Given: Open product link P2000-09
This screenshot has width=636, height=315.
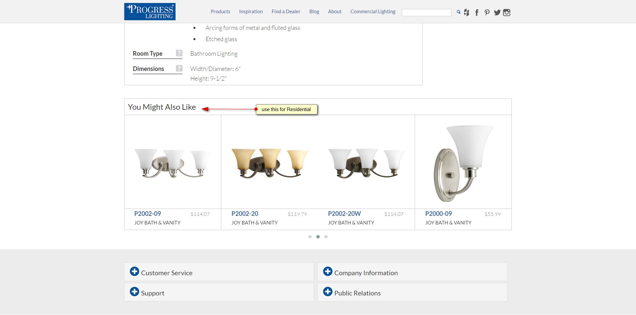Looking at the screenshot, I should tap(439, 214).
